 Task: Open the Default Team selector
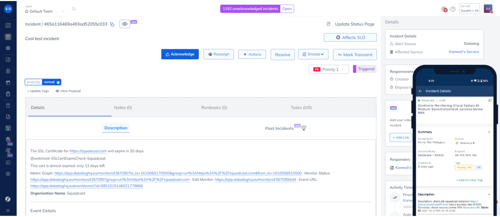pyautogui.click(x=44, y=11)
